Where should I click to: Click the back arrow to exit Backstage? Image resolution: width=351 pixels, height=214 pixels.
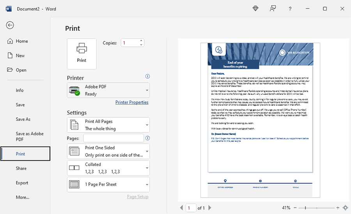(10, 25)
